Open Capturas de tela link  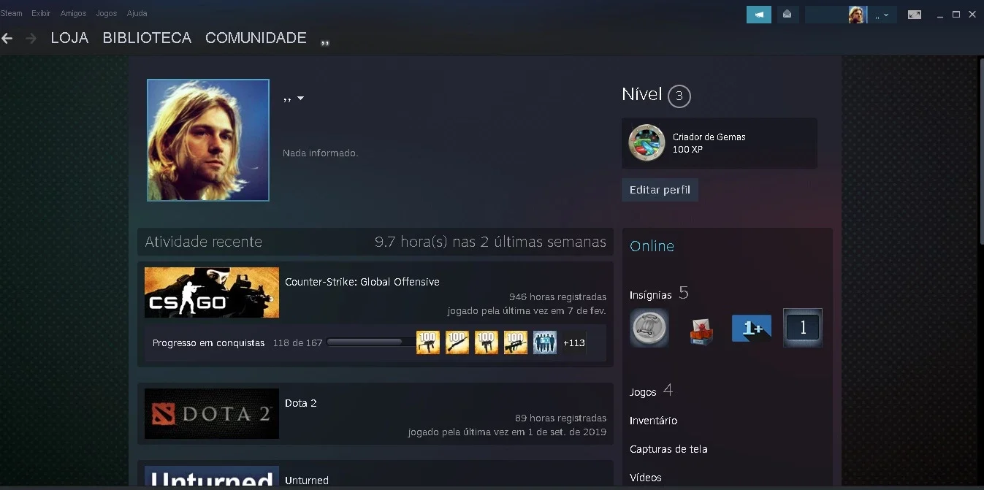[668, 449]
